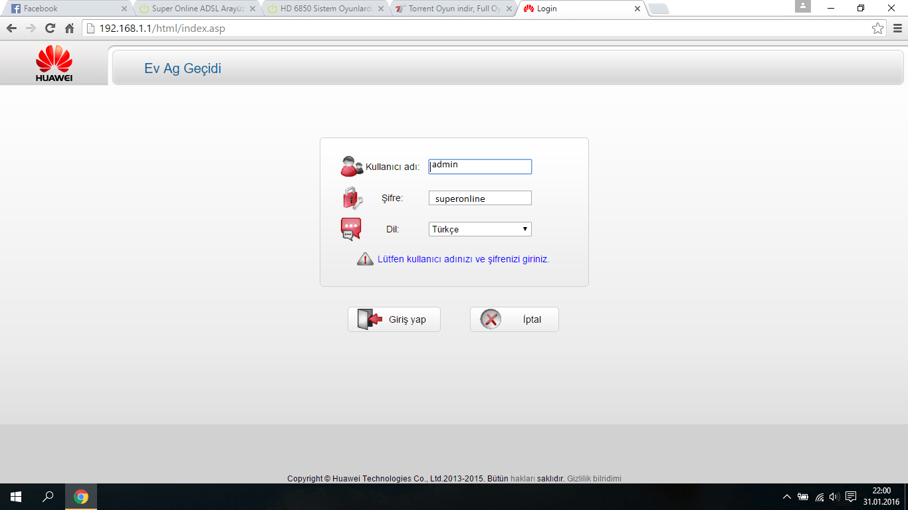The image size is (908, 510).
Task: Click the Huawei logo
Action: click(54, 64)
